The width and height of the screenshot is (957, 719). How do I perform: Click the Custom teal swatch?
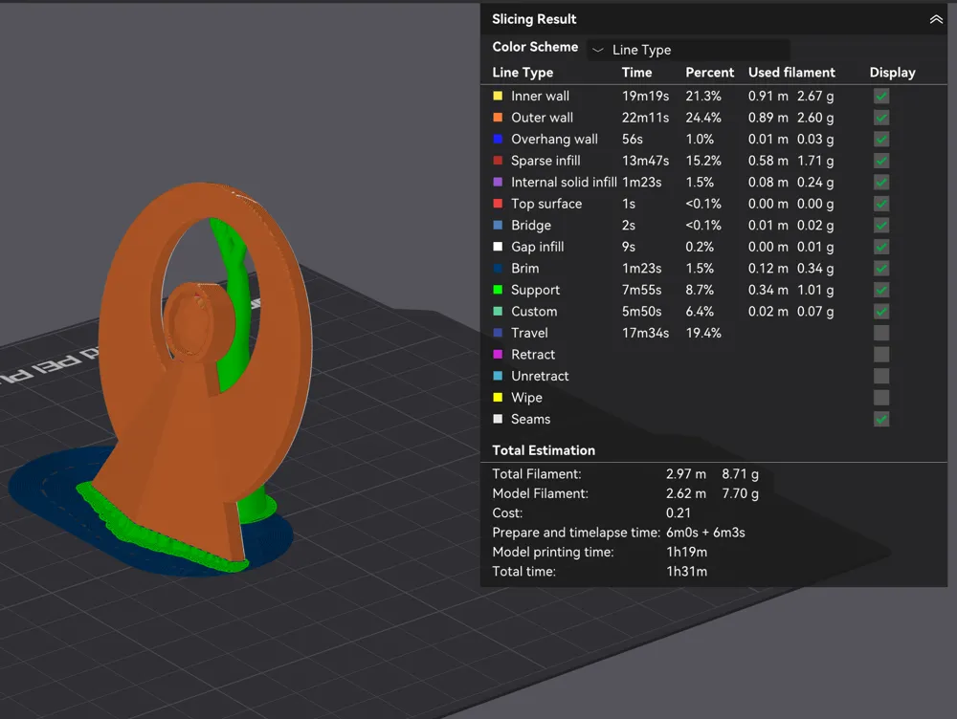click(x=498, y=311)
